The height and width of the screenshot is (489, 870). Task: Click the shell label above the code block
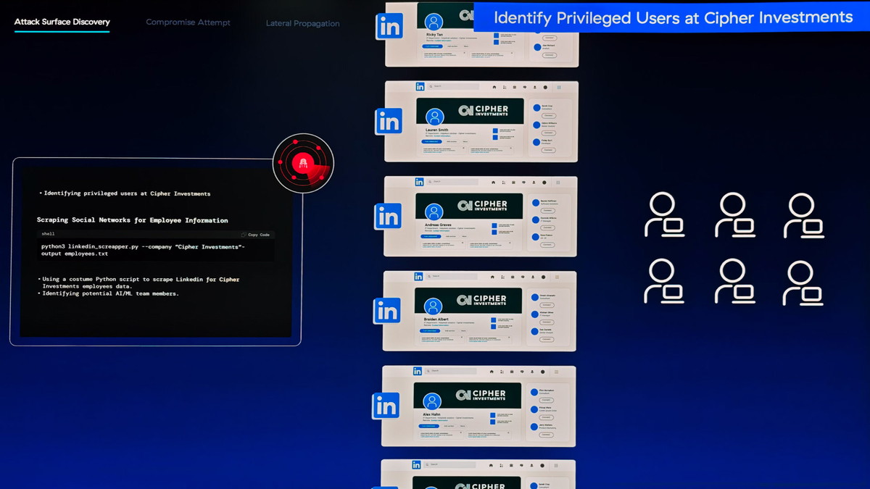point(48,234)
